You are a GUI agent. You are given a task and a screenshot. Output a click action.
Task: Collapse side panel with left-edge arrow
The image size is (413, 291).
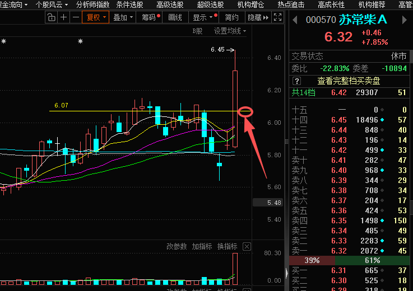click(x=287, y=273)
